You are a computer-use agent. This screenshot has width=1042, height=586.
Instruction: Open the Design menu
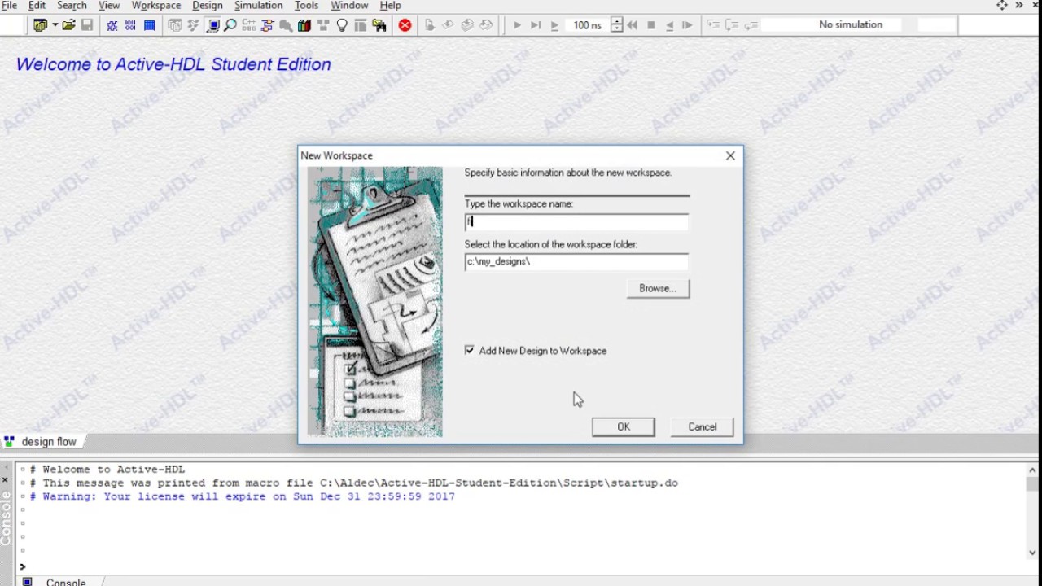(208, 6)
